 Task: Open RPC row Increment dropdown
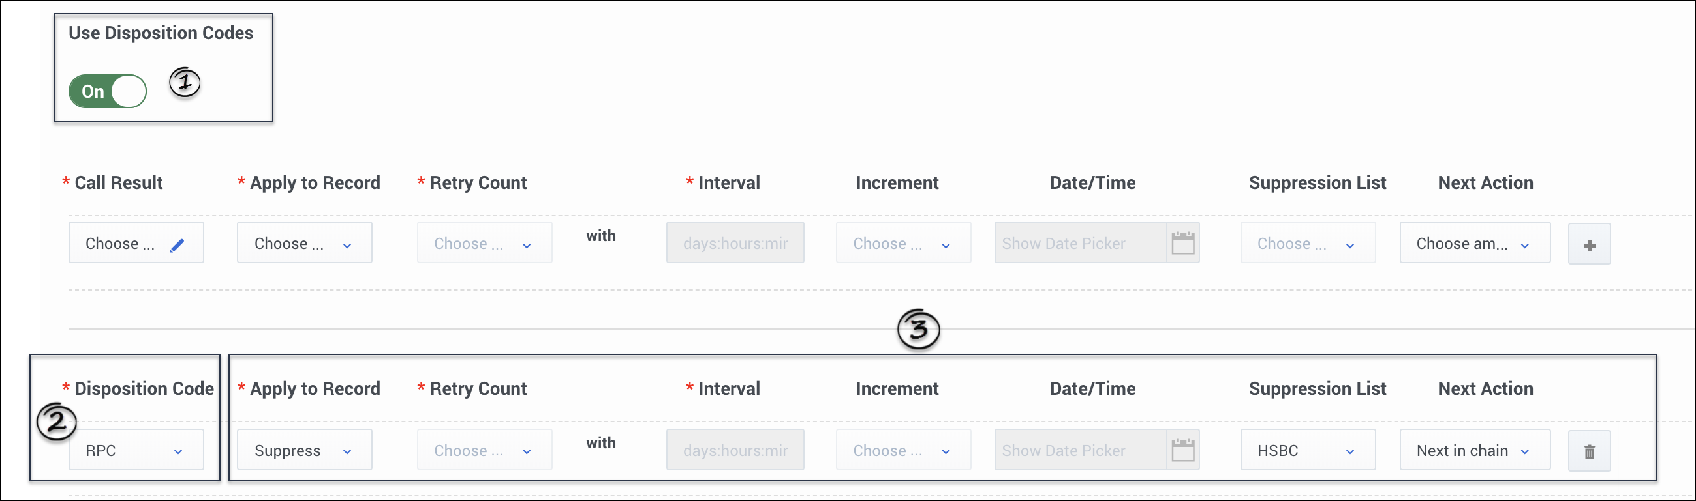(x=902, y=450)
